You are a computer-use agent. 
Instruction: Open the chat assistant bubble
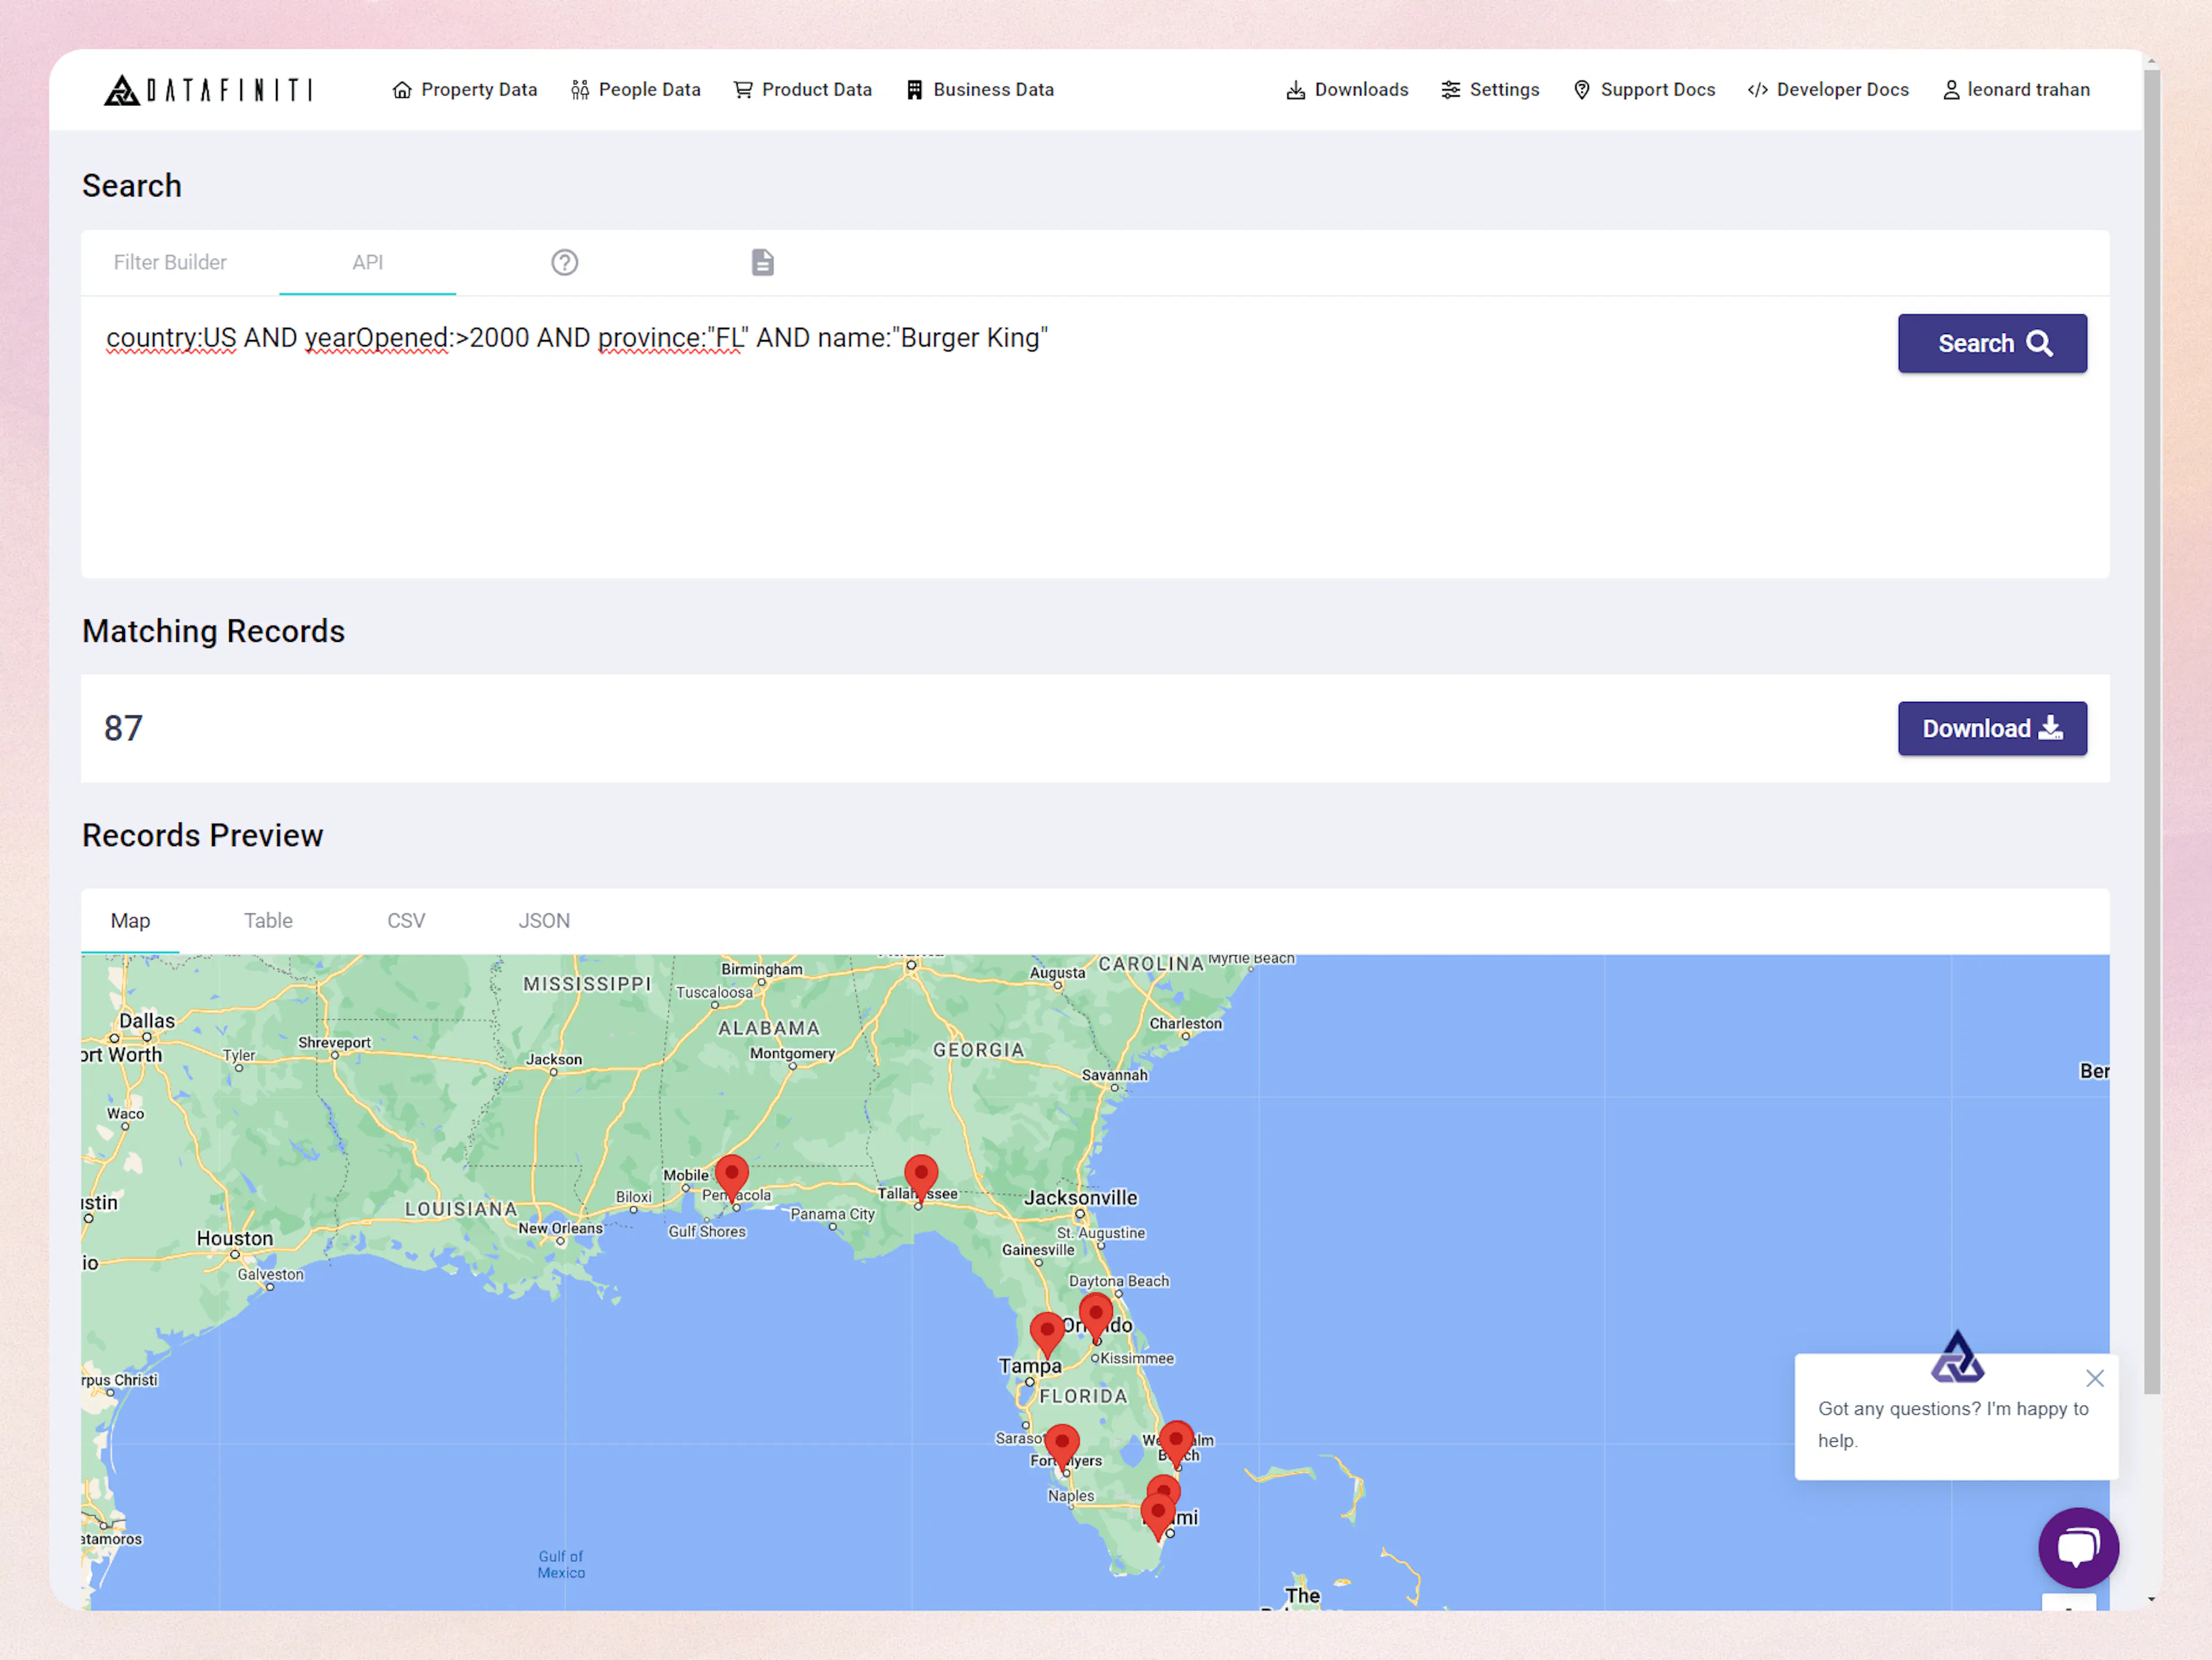click(x=2078, y=1547)
